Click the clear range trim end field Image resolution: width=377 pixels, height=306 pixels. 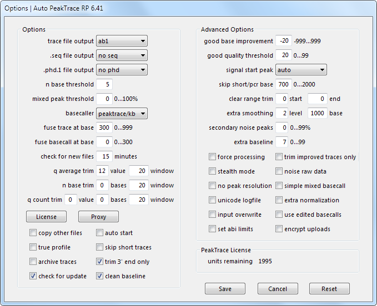click(x=318, y=99)
